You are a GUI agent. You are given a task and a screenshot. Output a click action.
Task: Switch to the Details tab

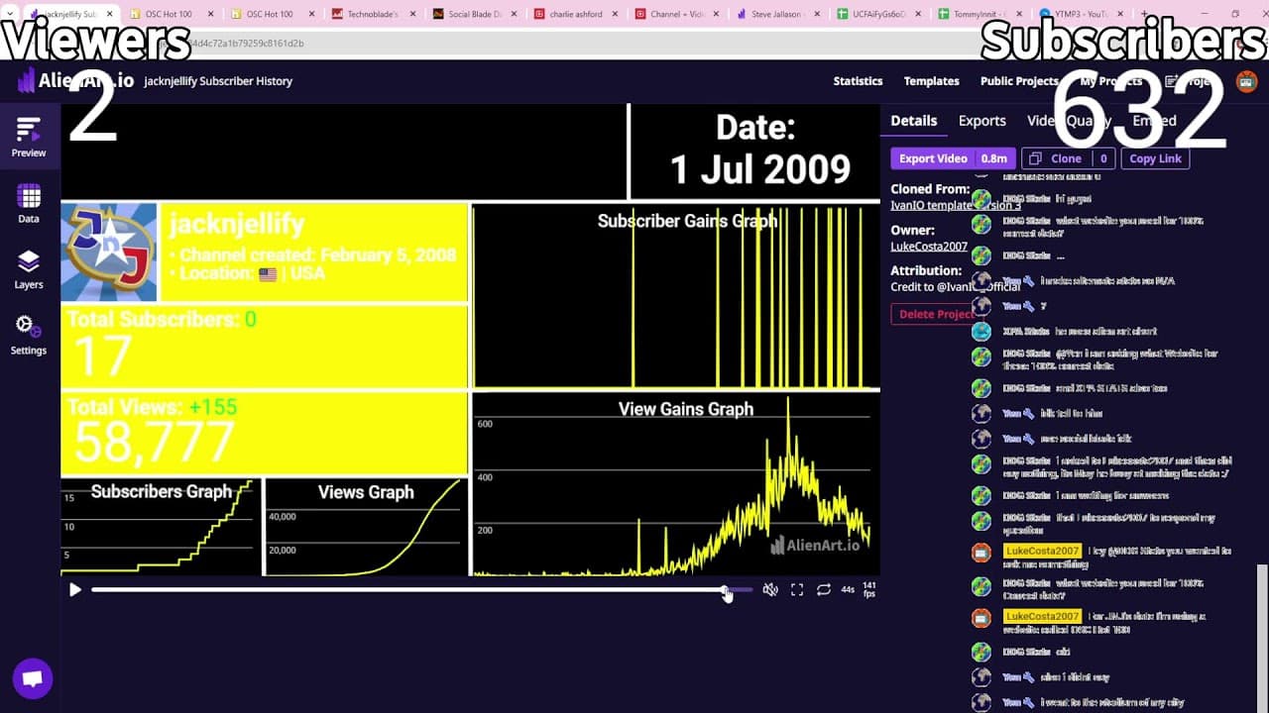pyautogui.click(x=914, y=121)
